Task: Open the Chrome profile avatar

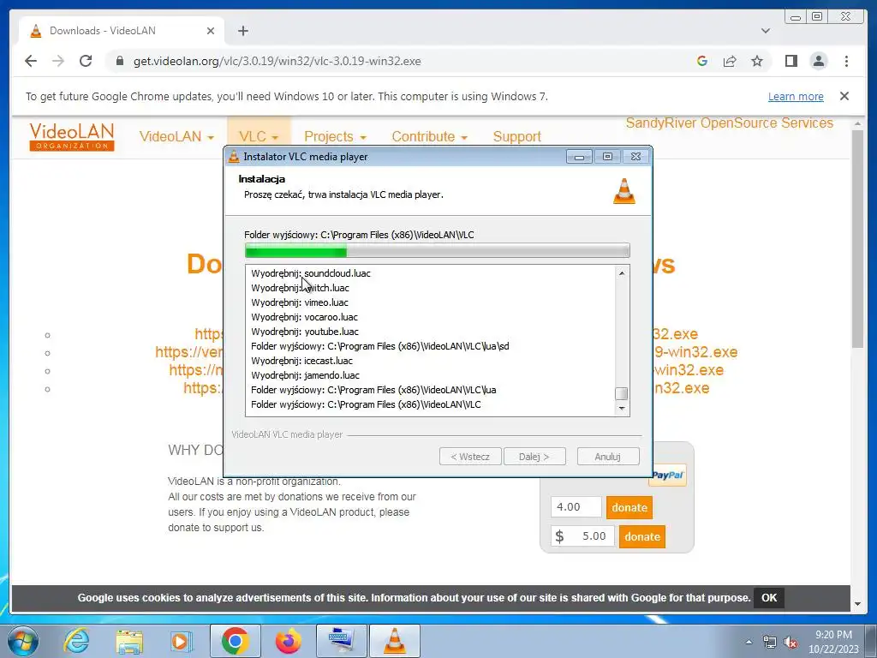Action: 818,61
